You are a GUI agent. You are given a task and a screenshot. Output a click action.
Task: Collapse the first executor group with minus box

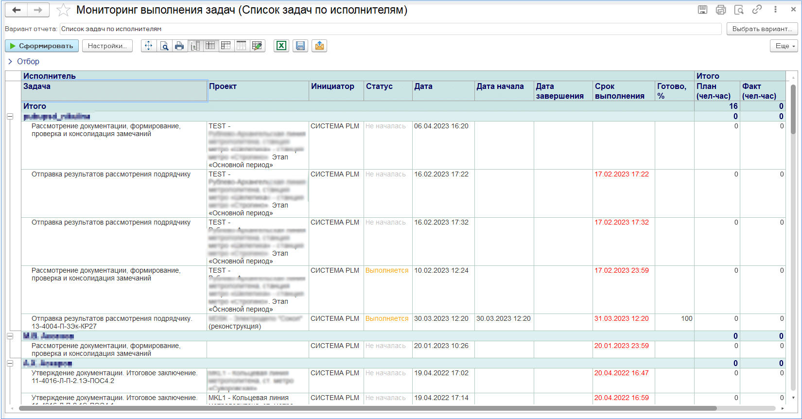point(10,116)
